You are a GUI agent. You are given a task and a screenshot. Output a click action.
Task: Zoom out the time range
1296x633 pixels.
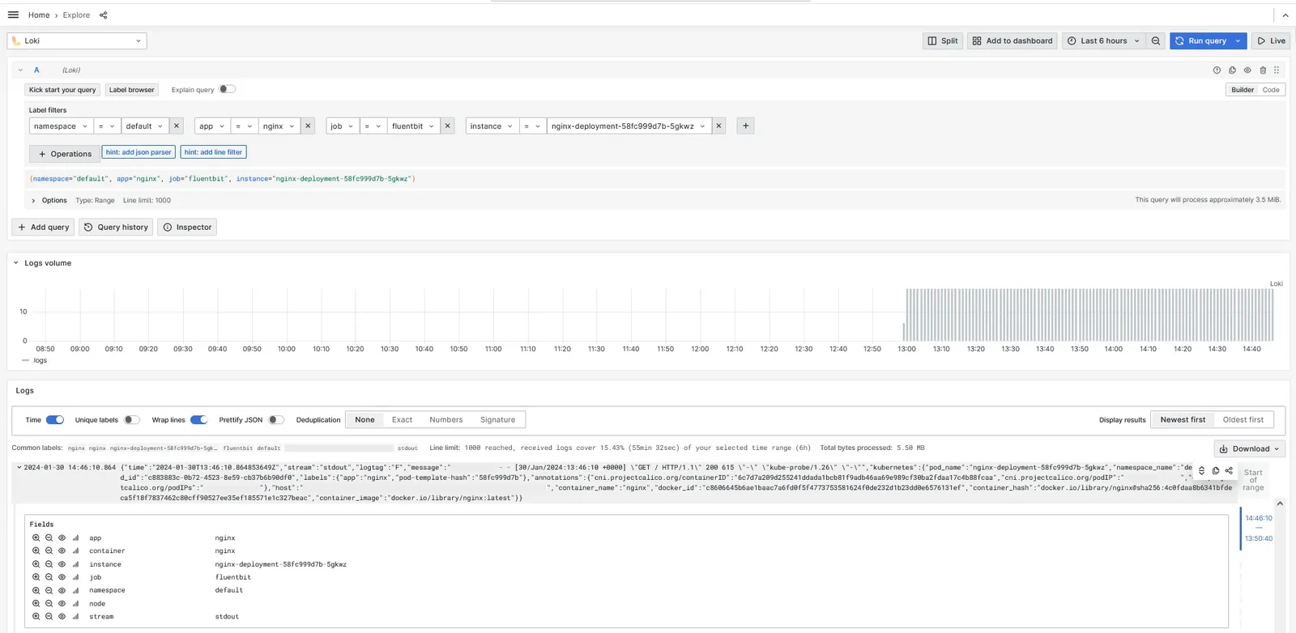point(1156,40)
